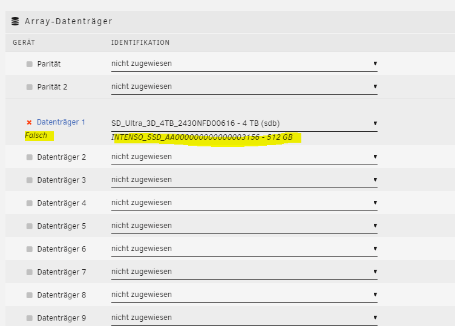Click the Parität row label

pyautogui.click(x=49, y=64)
